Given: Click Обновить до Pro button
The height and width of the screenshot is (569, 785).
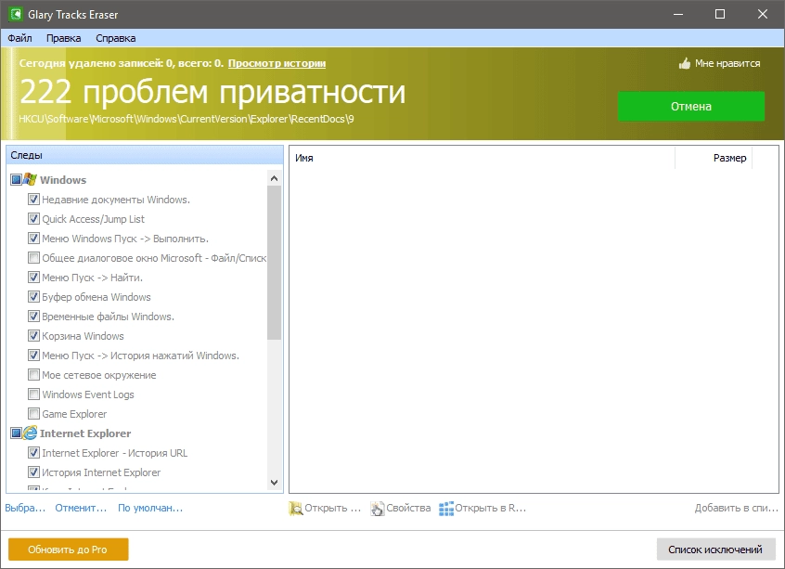Looking at the screenshot, I should [68, 550].
